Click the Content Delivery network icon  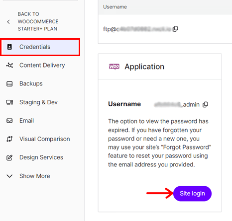point(9,65)
